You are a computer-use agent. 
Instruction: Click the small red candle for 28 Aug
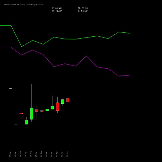[x=42, y=111]
